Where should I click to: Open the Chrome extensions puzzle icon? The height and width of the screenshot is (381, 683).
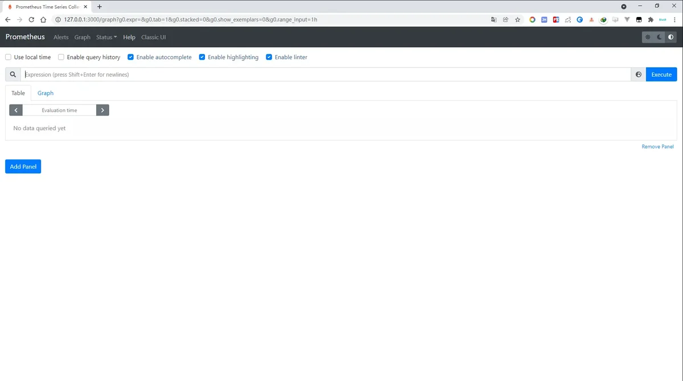coord(651,19)
